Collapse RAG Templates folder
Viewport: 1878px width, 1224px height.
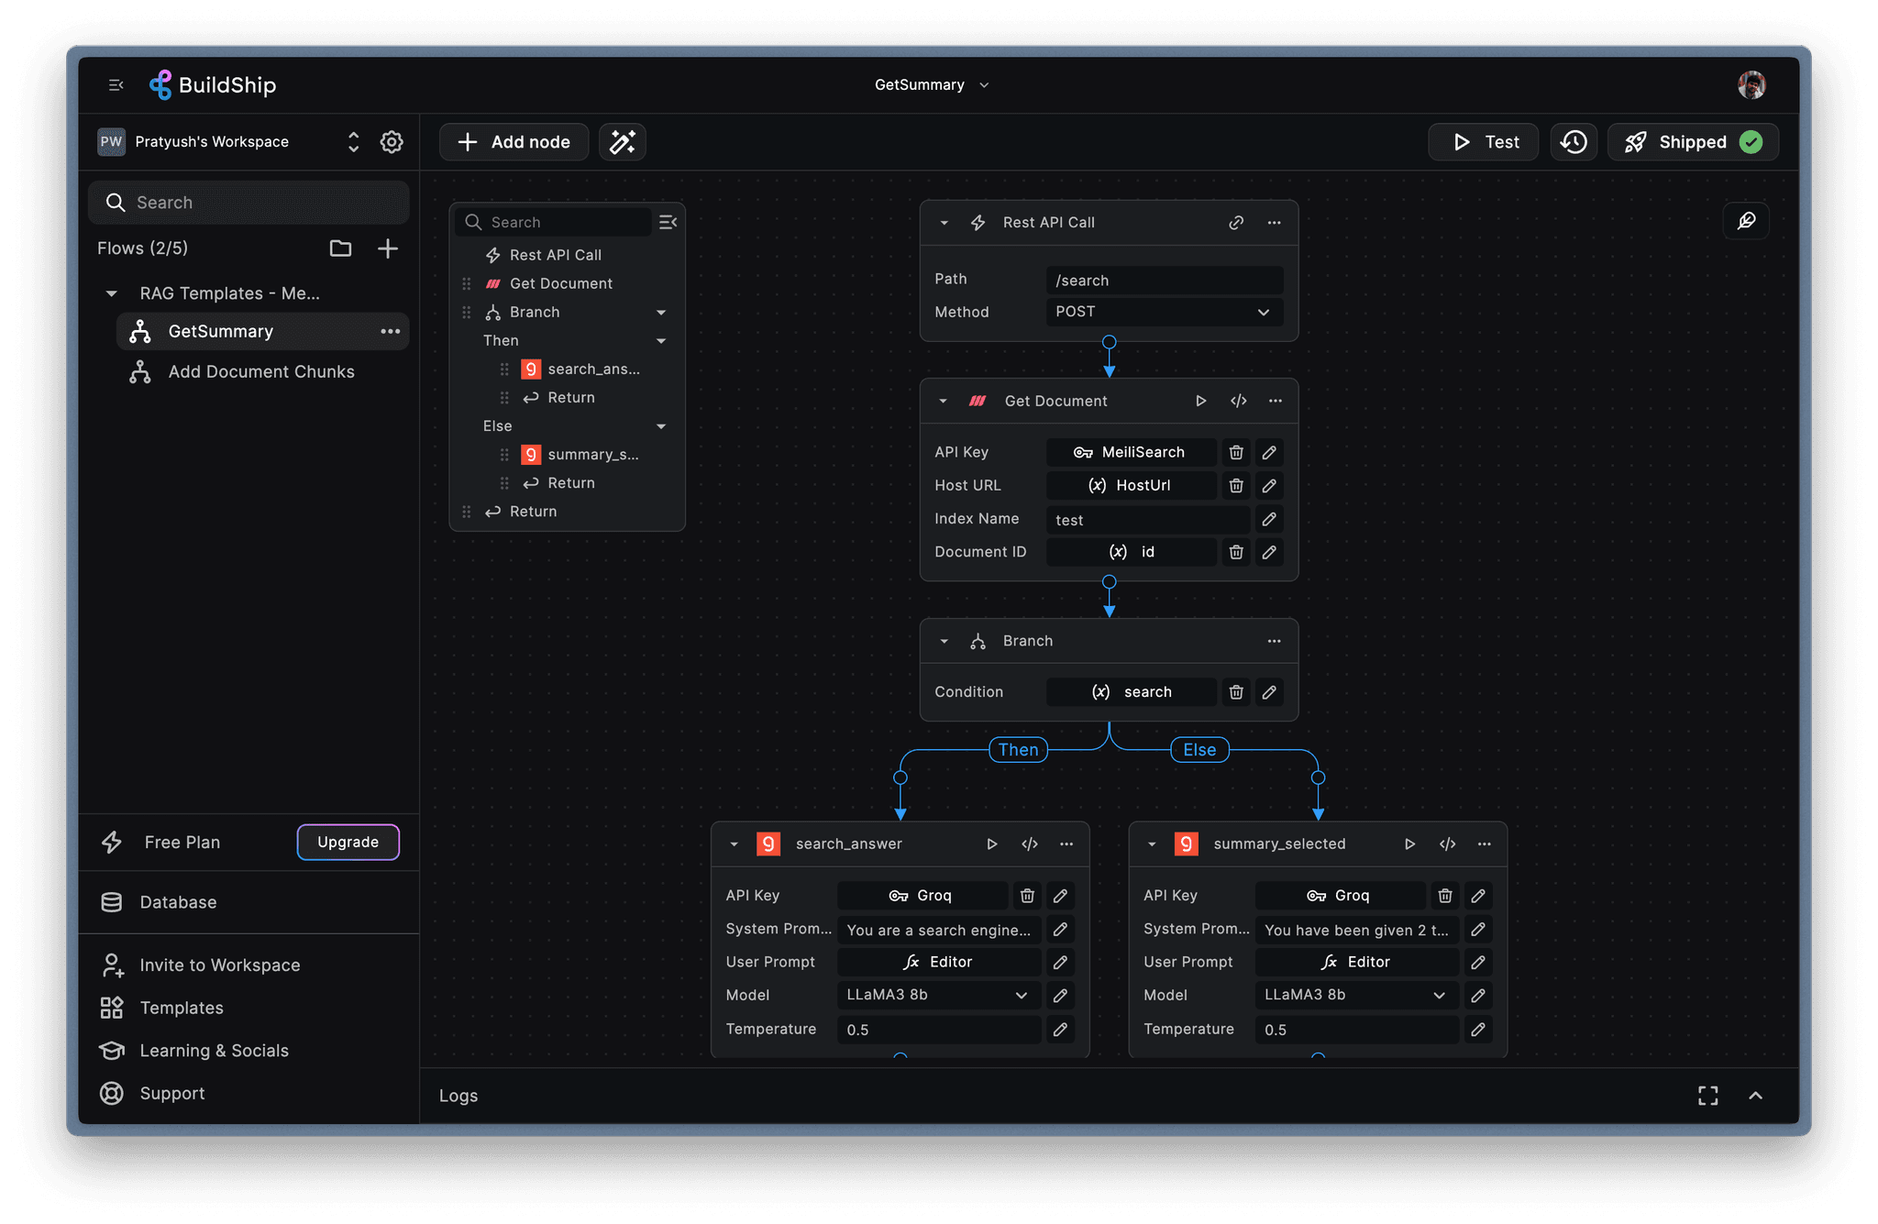click(111, 293)
